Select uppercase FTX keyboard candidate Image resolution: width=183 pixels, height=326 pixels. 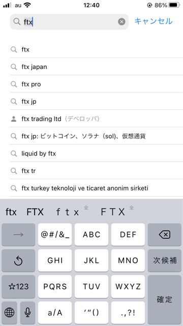pyautogui.click(x=35, y=212)
